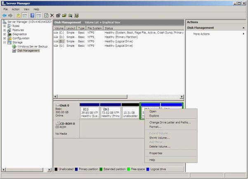The height and width of the screenshot is (179, 248).
Task: Open the File menu
Action: tap(5, 10)
